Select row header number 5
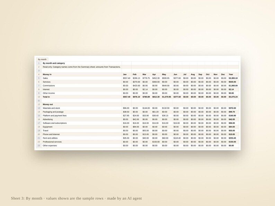 coord(39,78)
